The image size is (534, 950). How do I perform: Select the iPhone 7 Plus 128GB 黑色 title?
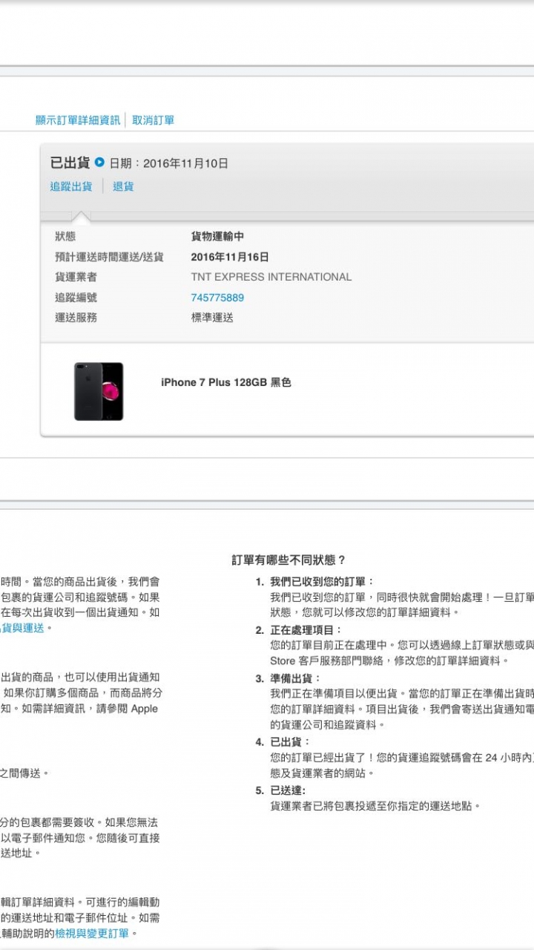point(226,382)
